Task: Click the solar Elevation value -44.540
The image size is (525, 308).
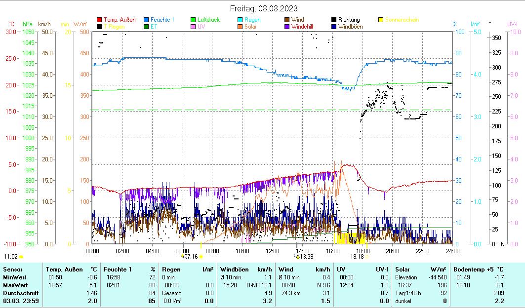Action: pos(438,277)
